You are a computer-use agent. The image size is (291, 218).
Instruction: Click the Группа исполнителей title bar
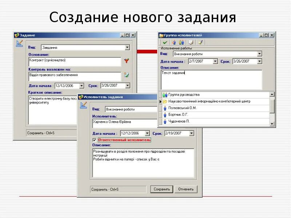tap(216, 35)
